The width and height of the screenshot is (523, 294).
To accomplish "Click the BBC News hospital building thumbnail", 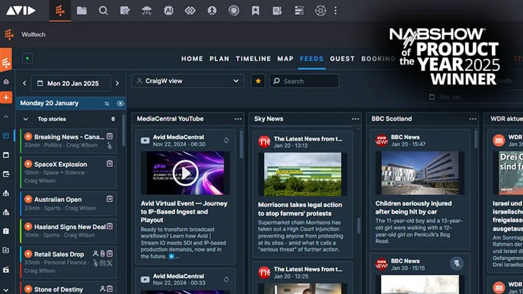I will tap(420, 173).
